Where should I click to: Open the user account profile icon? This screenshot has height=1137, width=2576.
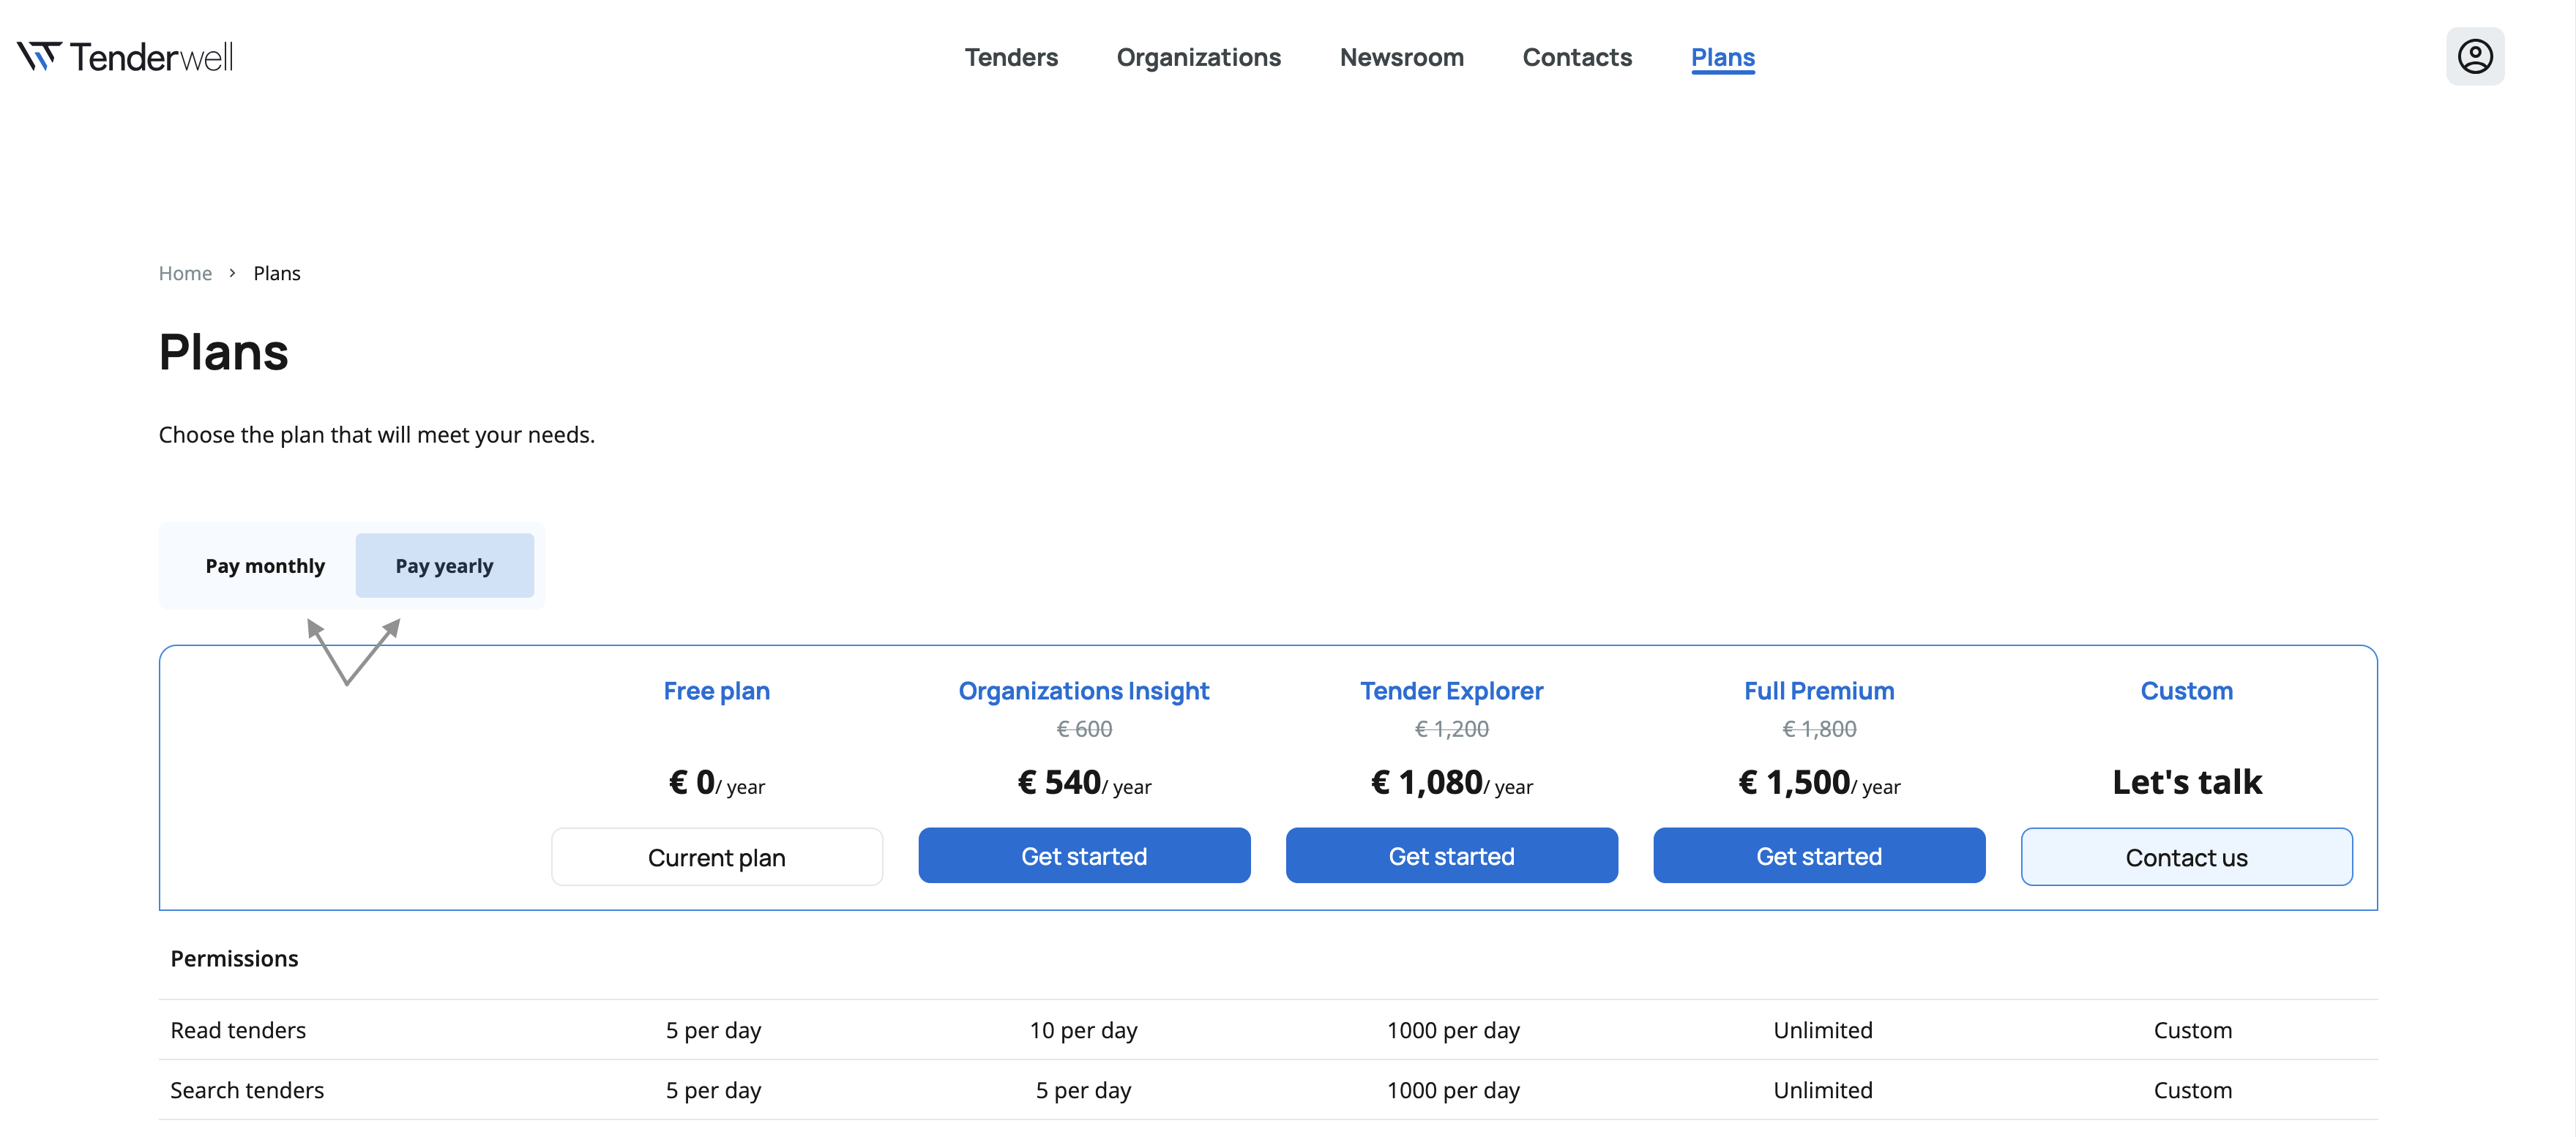[2474, 57]
